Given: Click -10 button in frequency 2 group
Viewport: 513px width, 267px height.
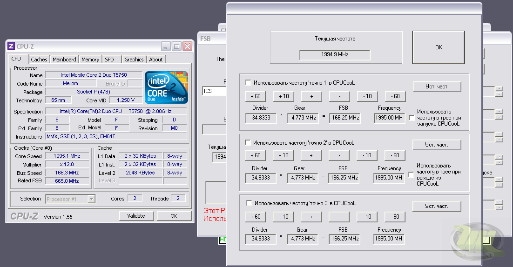Looking at the screenshot, I should tap(367, 155).
